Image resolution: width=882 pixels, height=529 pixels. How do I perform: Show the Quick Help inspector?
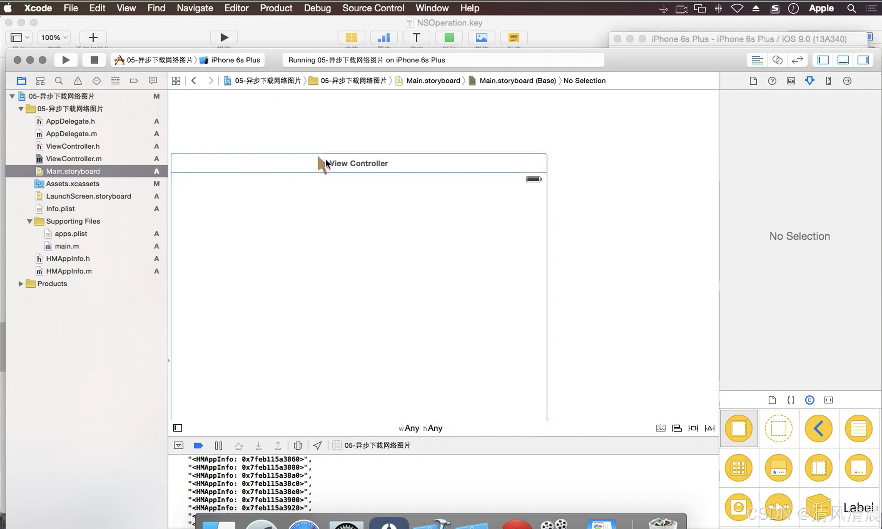[772, 81]
